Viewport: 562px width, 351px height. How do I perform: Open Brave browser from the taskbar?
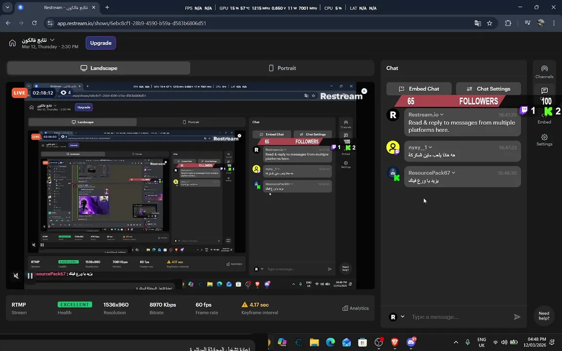click(395, 342)
